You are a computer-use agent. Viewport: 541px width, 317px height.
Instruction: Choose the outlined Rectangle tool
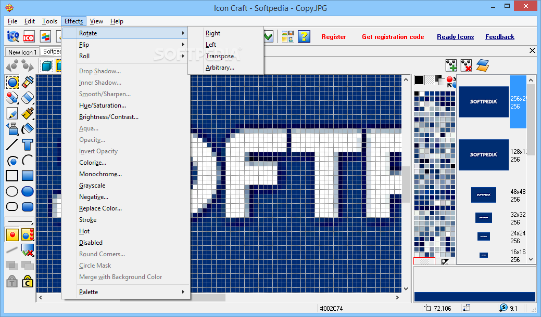12,176
